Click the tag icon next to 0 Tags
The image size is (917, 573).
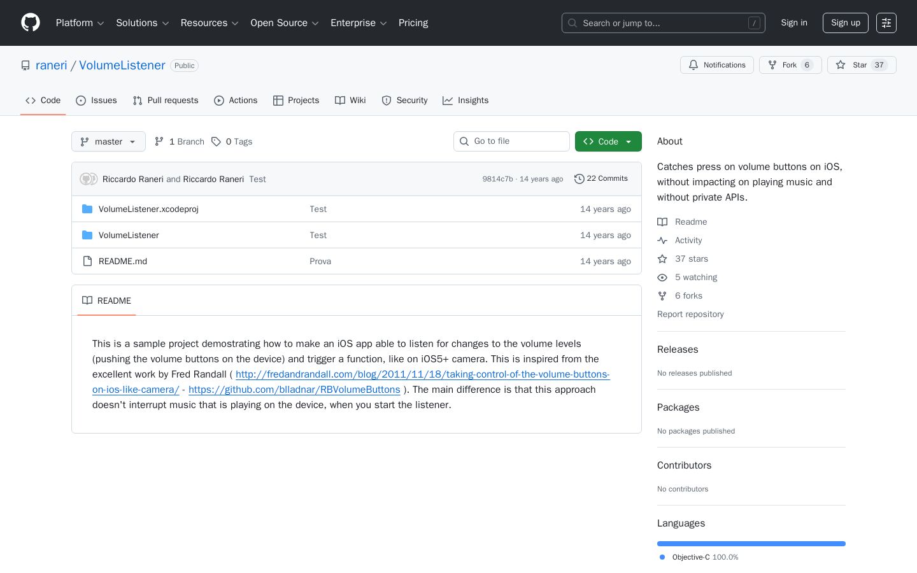click(217, 141)
